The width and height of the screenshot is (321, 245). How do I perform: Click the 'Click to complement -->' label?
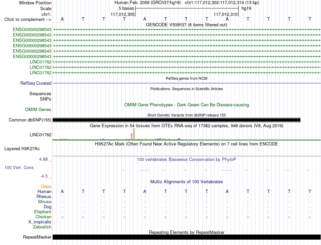pos(28,20)
